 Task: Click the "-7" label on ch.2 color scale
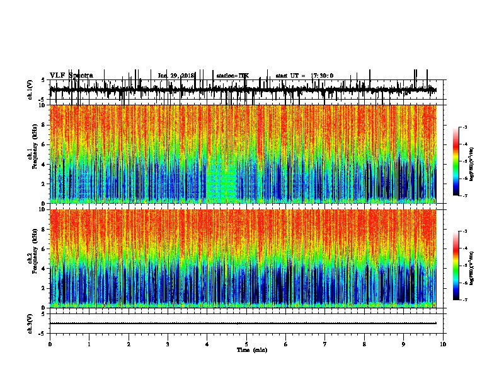(465, 300)
